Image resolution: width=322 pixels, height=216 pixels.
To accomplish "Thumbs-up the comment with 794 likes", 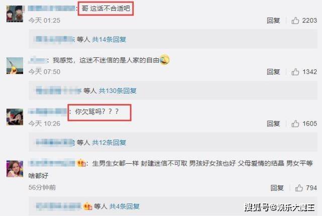I will coord(299,188).
